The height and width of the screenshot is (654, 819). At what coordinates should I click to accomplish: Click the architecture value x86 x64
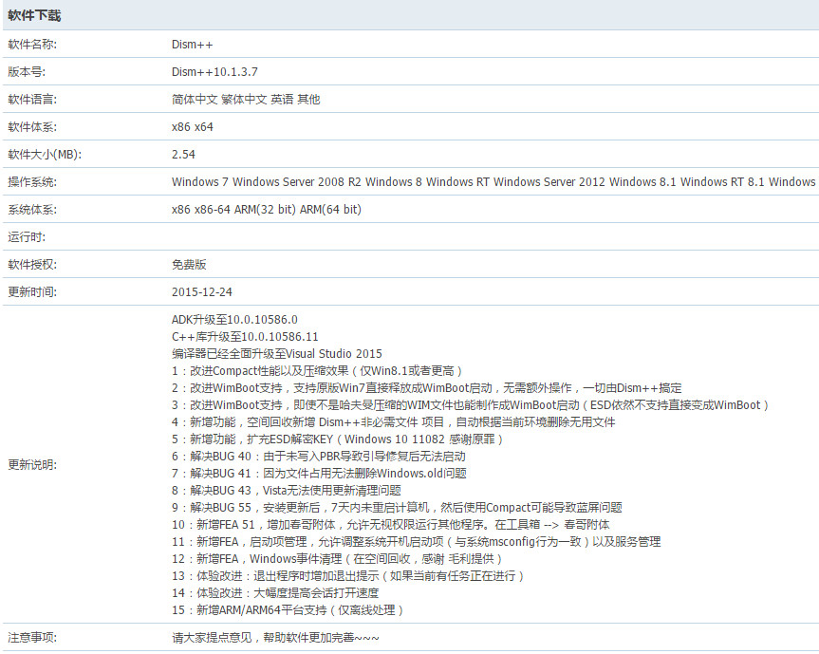[193, 127]
